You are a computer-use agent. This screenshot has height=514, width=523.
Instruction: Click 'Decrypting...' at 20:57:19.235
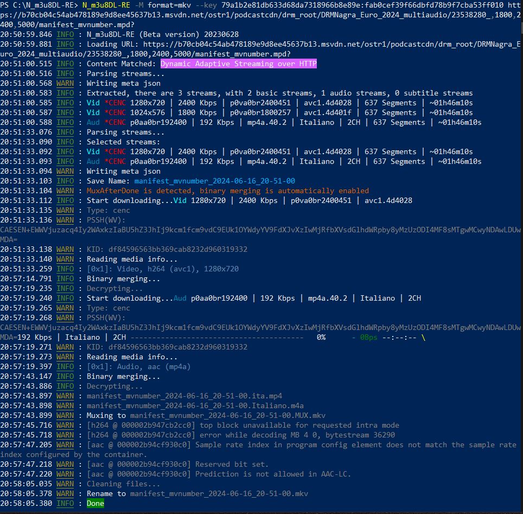coord(114,288)
